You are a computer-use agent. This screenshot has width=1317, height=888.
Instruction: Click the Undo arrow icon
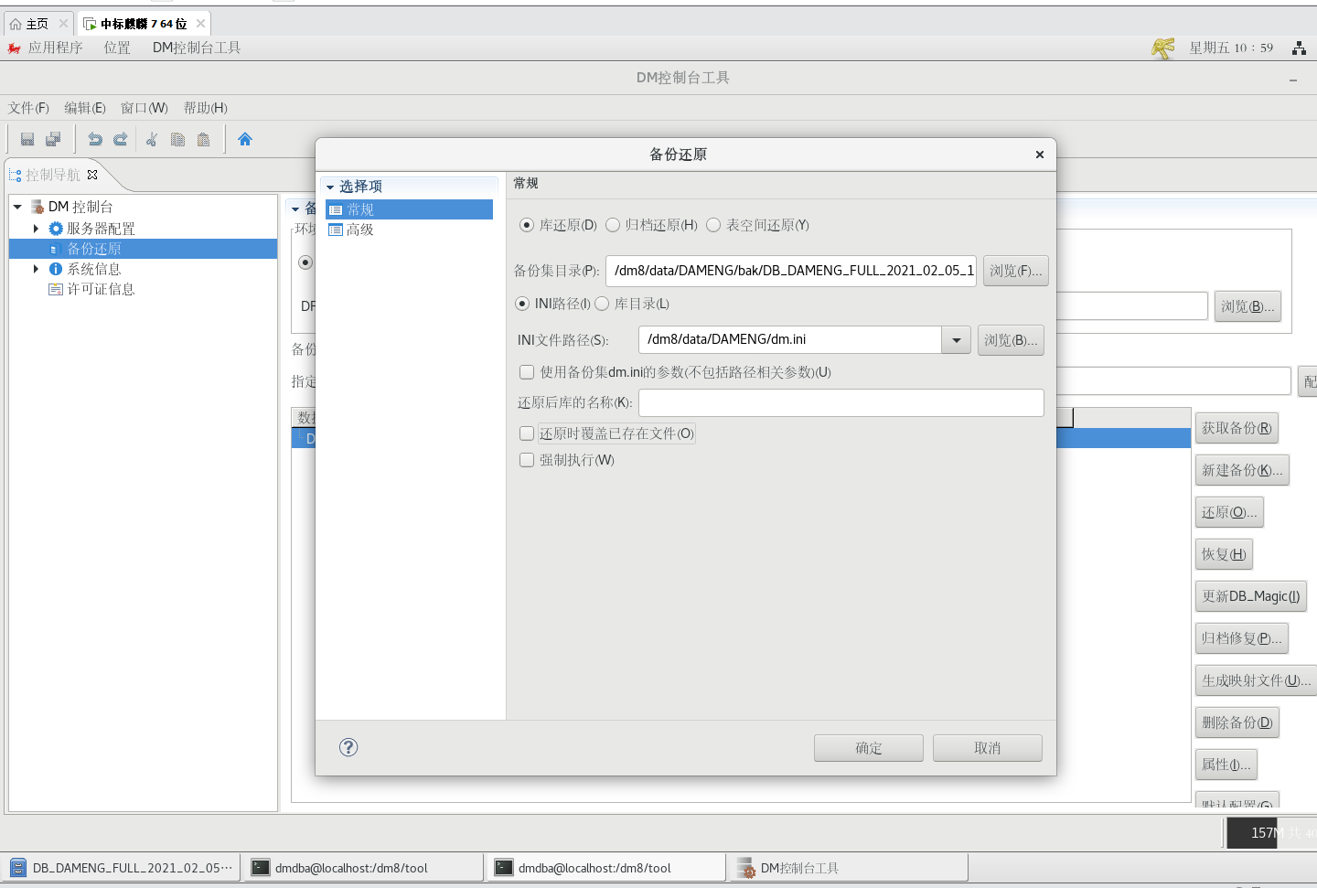[x=95, y=139]
